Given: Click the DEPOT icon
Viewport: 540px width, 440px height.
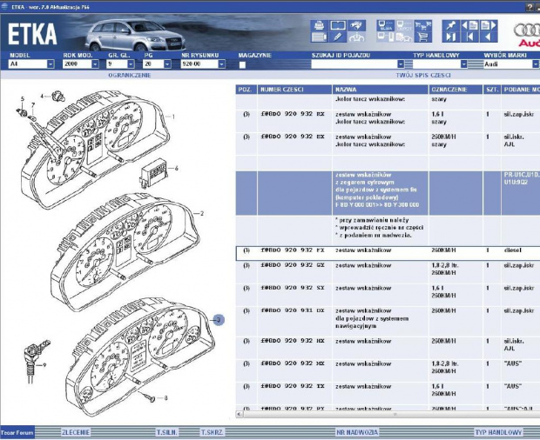Looking at the screenshot, I should (x=404, y=25).
